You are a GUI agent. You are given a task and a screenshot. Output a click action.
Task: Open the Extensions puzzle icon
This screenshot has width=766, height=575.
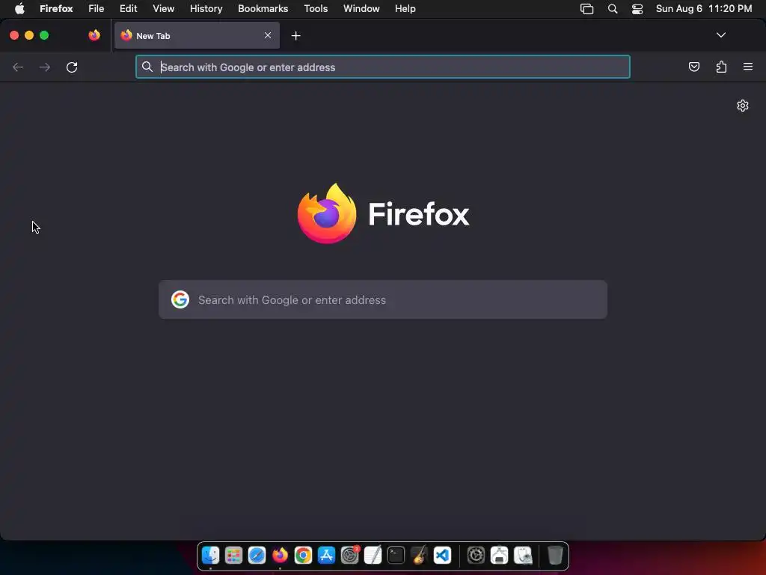tap(721, 67)
